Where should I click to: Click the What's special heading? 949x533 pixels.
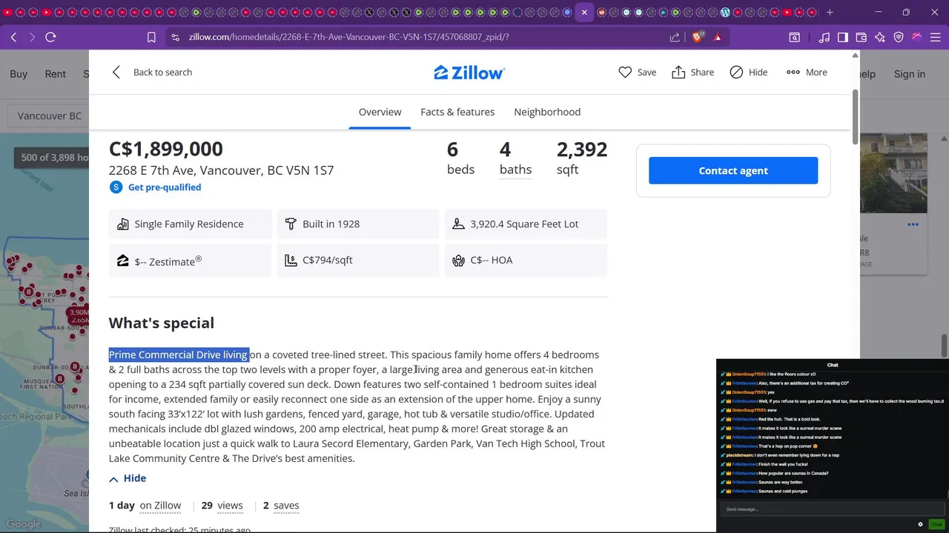[x=162, y=323]
